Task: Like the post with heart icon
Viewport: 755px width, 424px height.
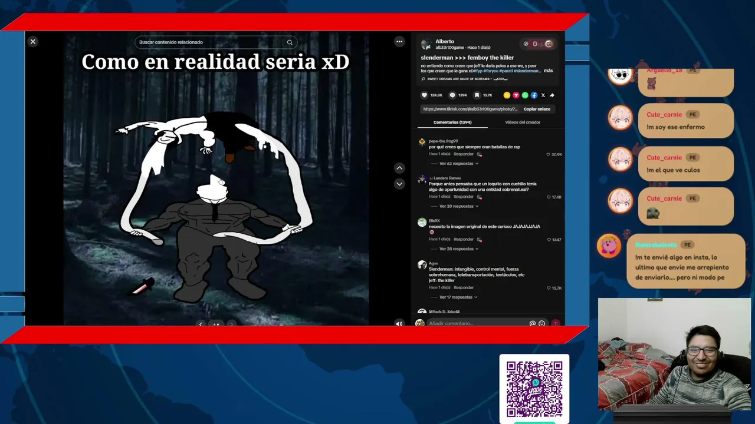Action: (424, 95)
